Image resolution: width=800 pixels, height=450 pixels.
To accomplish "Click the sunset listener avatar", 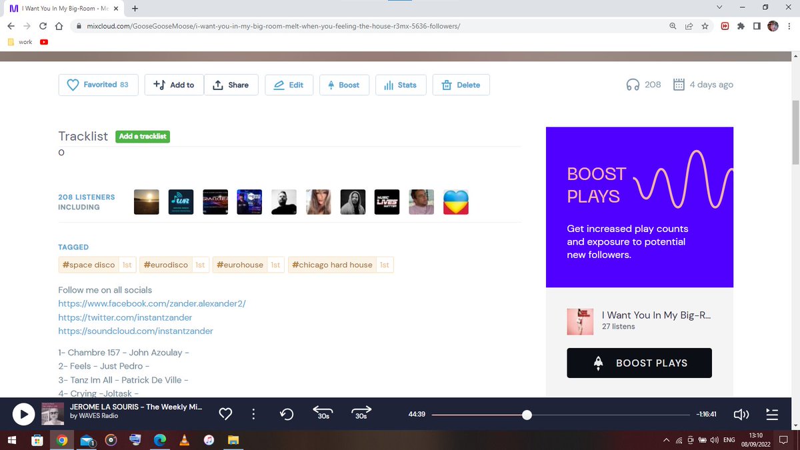I will coord(147,202).
